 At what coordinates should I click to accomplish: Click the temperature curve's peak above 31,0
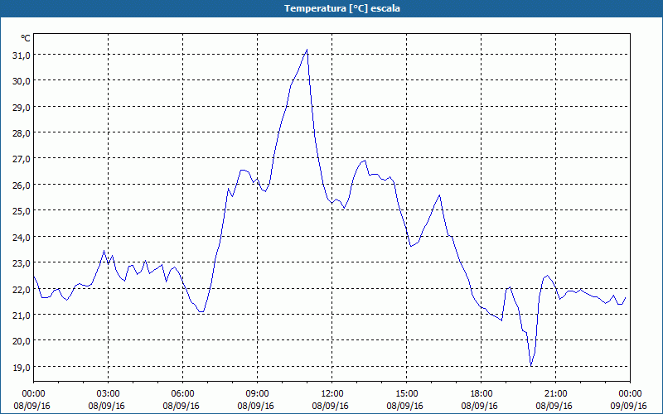coord(307,50)
